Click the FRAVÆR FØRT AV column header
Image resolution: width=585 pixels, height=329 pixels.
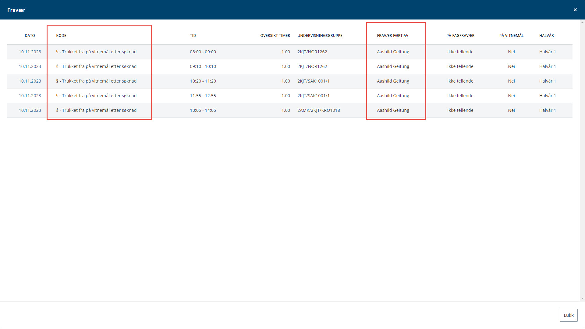click(x=392, y=36)
